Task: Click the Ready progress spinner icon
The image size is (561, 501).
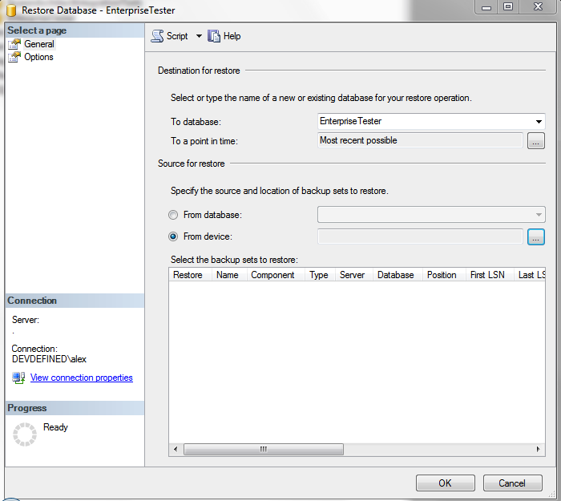Action: point(25,434)
